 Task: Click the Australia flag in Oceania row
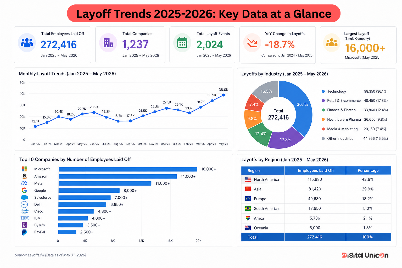coord(248,228)
